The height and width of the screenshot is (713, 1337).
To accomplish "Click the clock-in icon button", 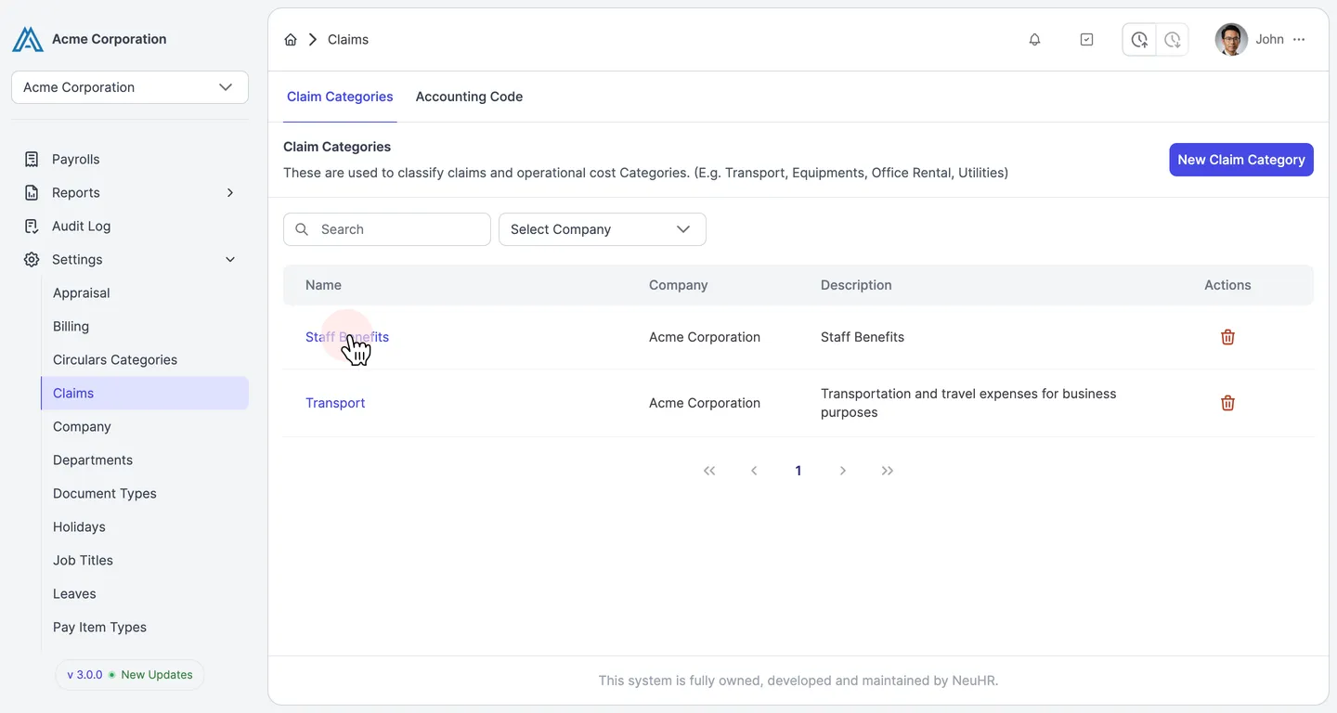I will [1139, 40].
